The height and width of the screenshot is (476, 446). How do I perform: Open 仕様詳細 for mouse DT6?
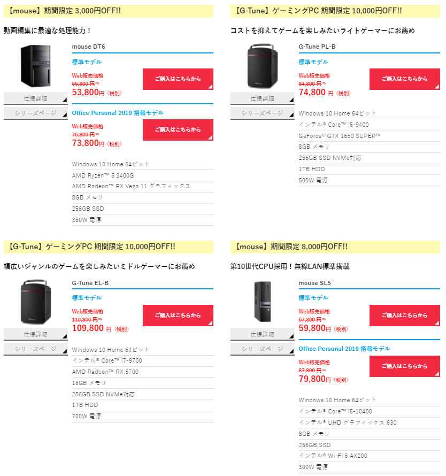pos(35,98)
